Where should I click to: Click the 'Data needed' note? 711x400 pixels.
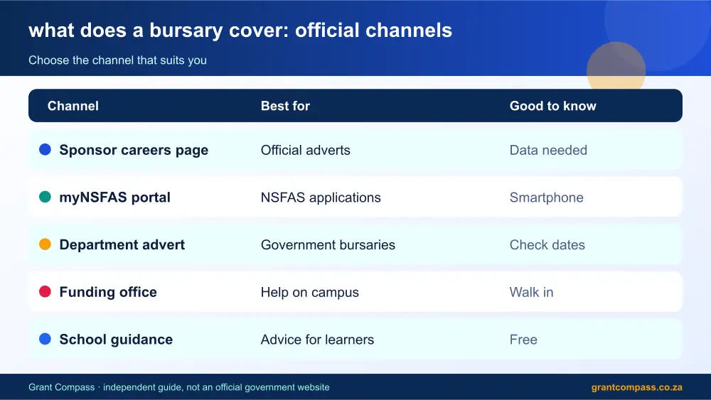pyautogui.click(x=548, y=151)
